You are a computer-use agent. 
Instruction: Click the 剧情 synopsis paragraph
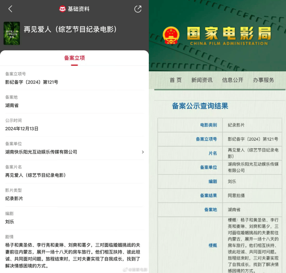coord(73,255)
